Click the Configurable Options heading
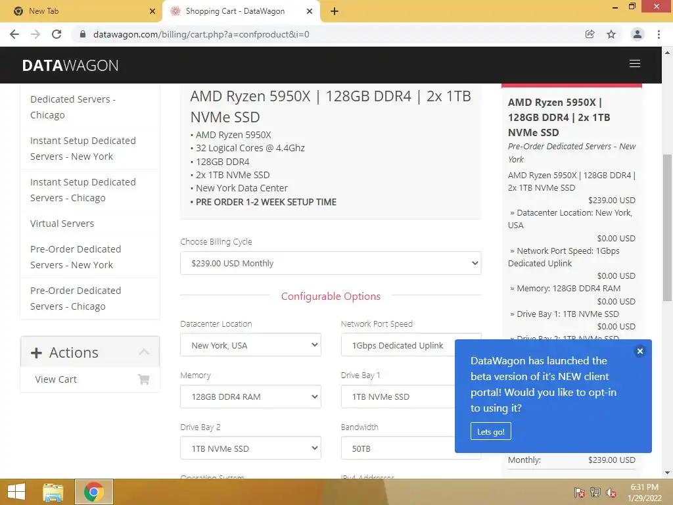The height and width of the screenshot is (505, 673). (x=331, y=297)
